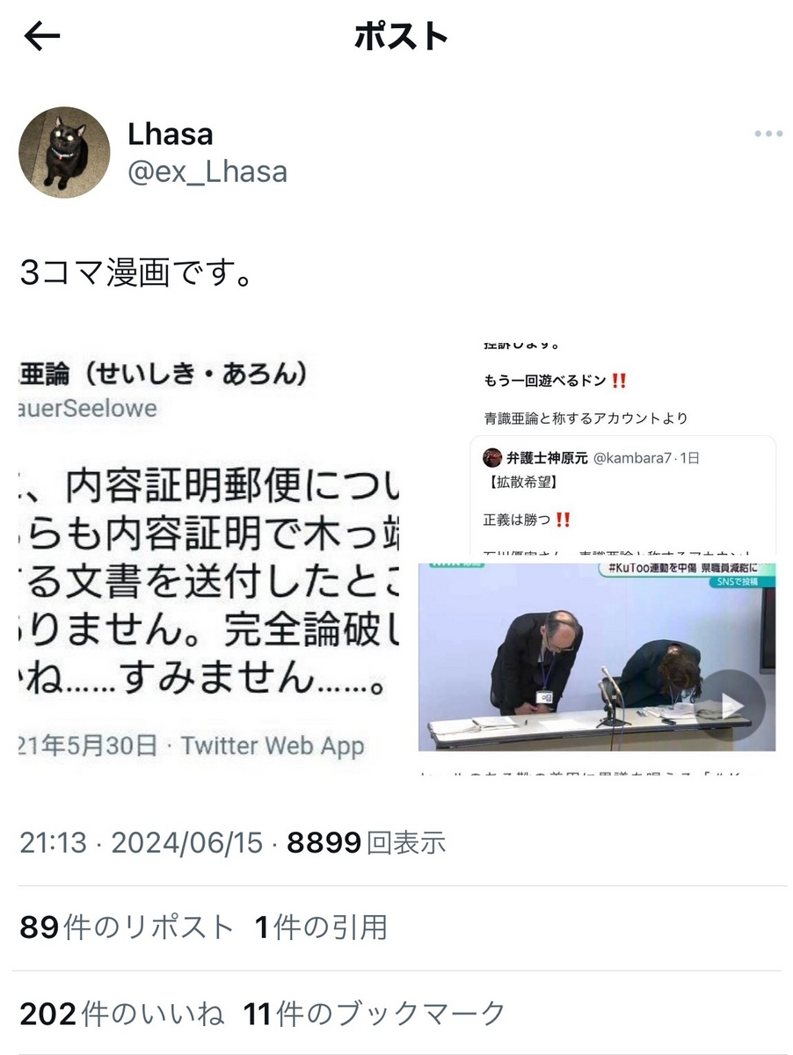The image size is (793, 1055).
Task: Tap the 21:13 2024/06/15 timestamp
Action: coord(141,843)
